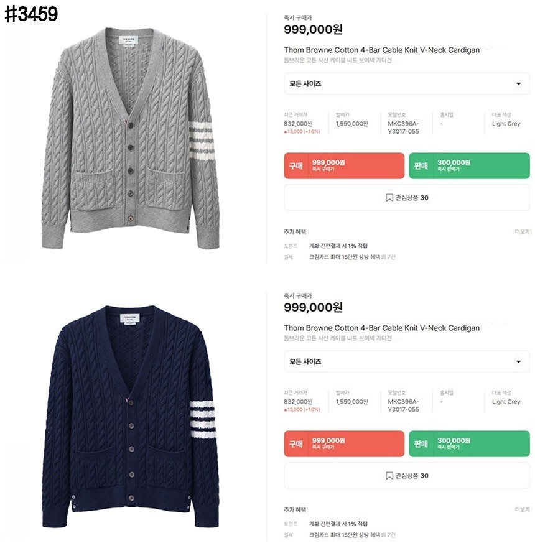The width and height of the screenshot is (535, 556).
Task: Click the top 크림카드 benefit line
Action: tap(352, 257)
